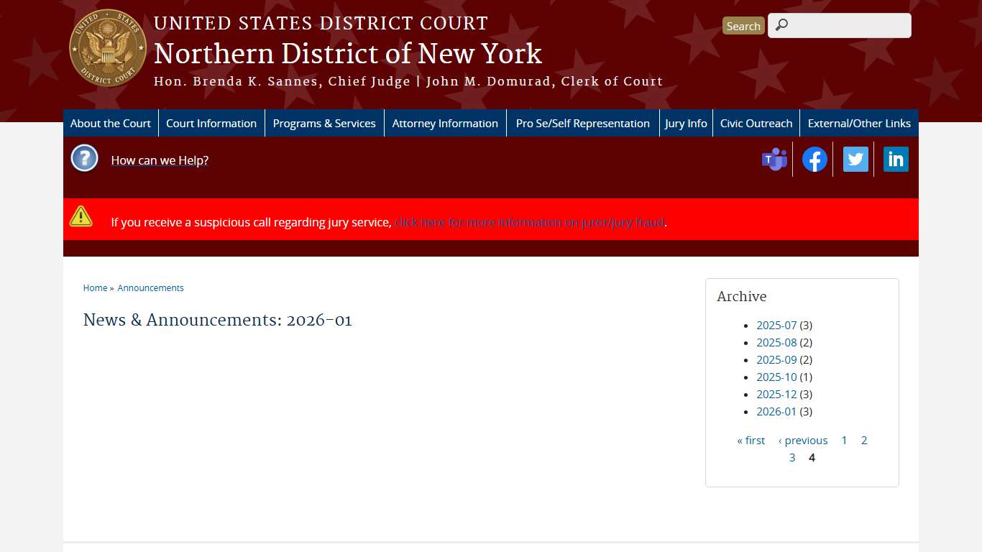This screenshot has width=982, height=552.
Task: Open the court's Facebook page
Action: pos(814,159)
